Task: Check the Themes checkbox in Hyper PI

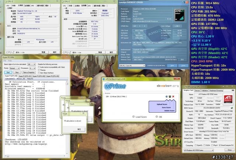Action: click(39, 70)
